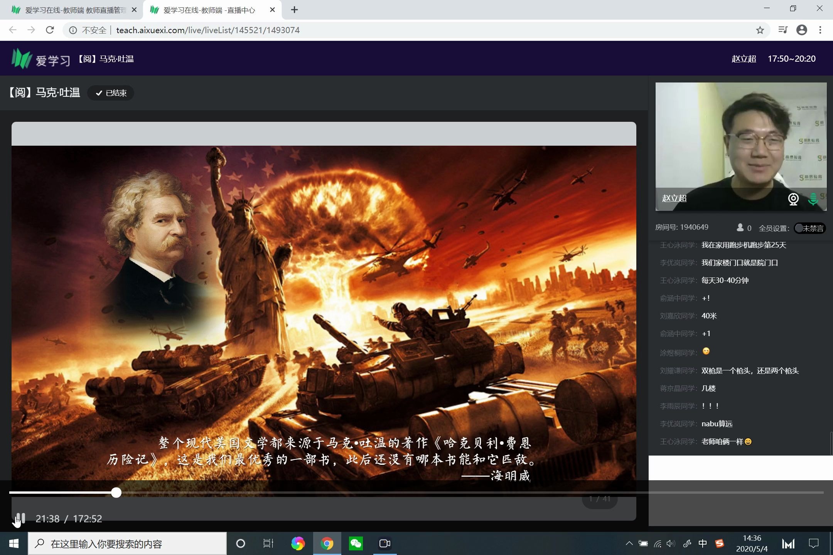
Task: Click the emoji message from 涂煜桐同学
Action: click(706, 351)
